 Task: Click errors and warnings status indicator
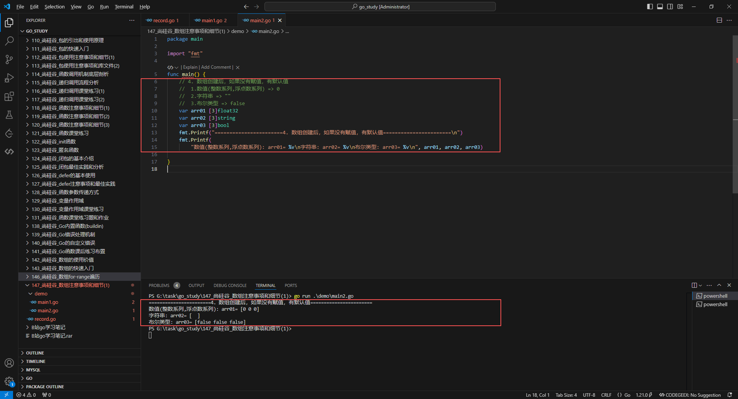[26, 395]
